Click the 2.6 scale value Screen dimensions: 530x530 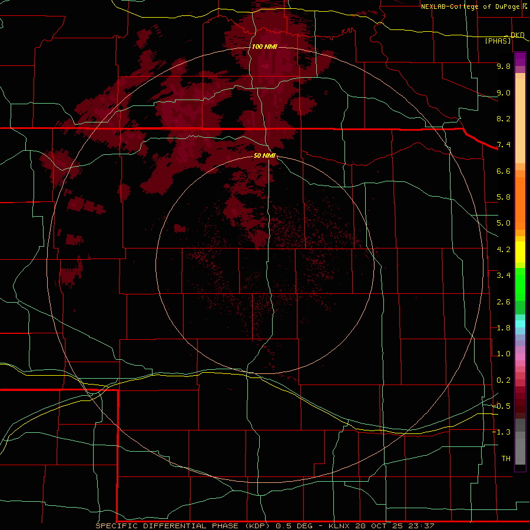[503, 302]
